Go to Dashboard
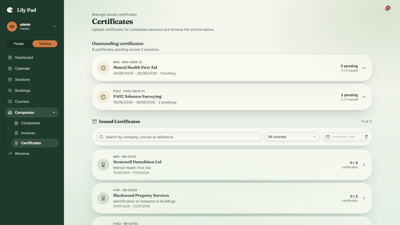The width and height of the screenshot is (400, 225). [x=32, y=57]
